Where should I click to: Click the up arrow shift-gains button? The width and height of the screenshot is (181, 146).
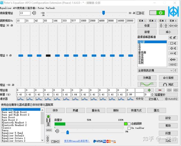coord(166,26)
